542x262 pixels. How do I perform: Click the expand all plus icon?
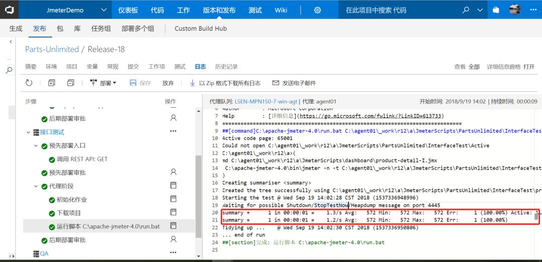click(52, 83)
